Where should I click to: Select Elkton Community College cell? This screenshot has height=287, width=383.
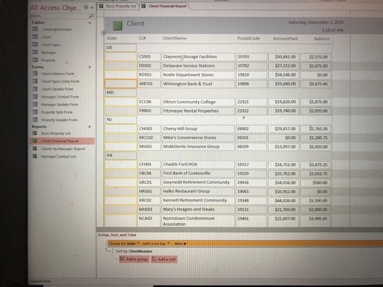coord(198,102)
